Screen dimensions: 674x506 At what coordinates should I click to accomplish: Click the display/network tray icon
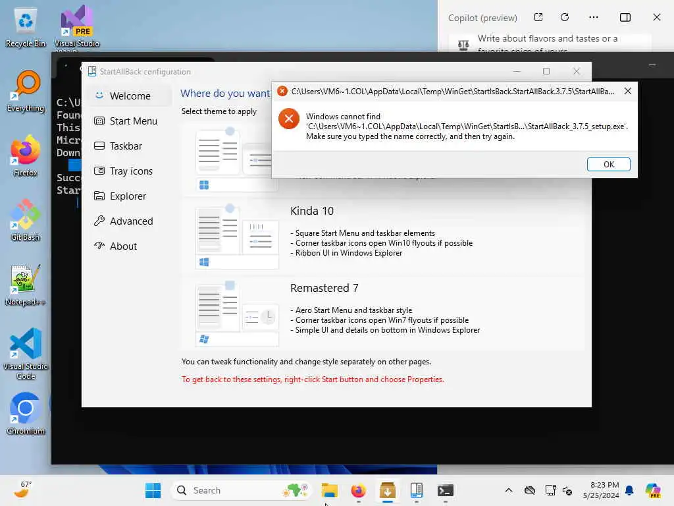(x=550, y=490)
